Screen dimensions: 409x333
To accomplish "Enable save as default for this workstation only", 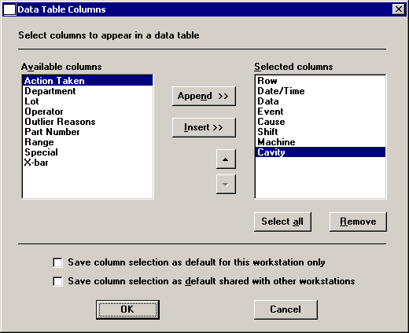I will point(57,262).
